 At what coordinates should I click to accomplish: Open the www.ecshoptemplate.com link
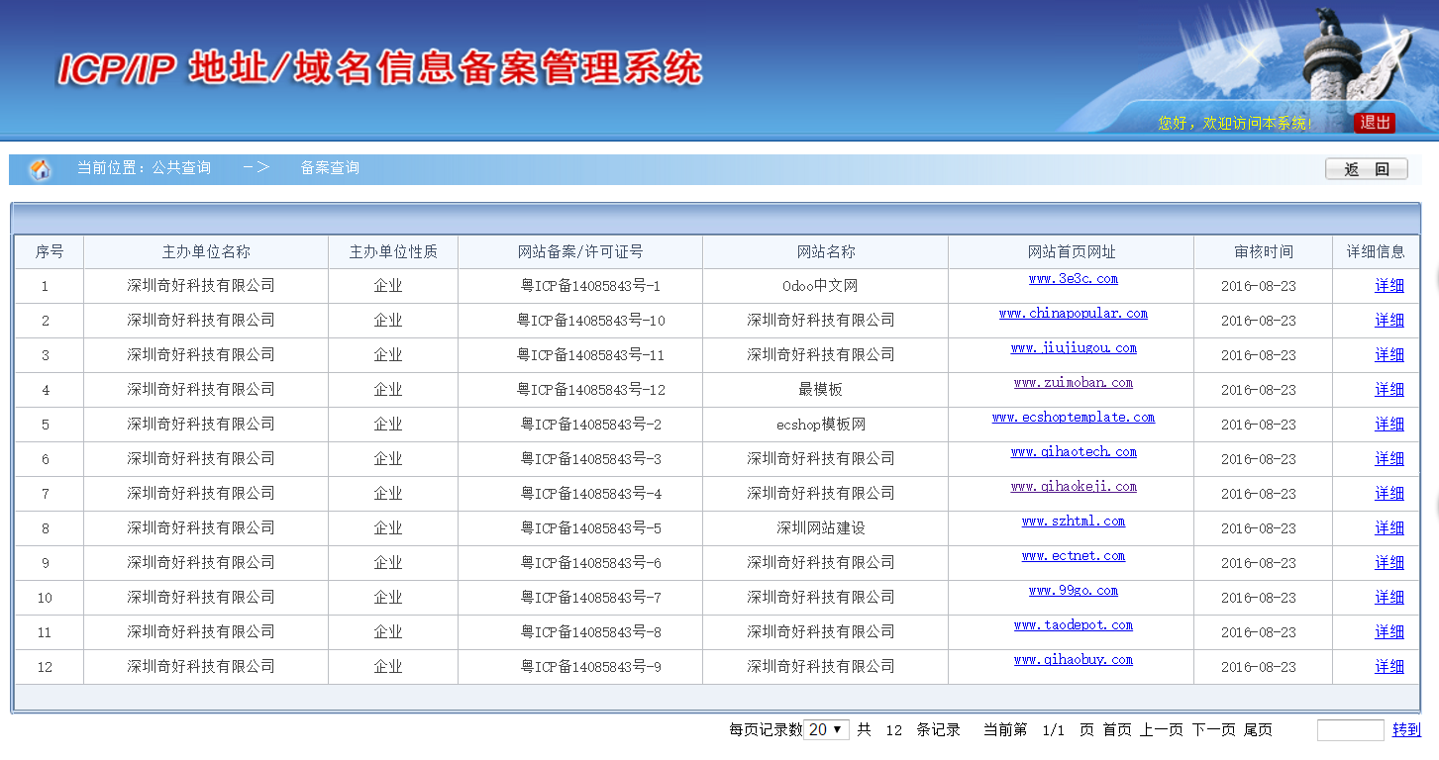click(x=1074, y=418)
